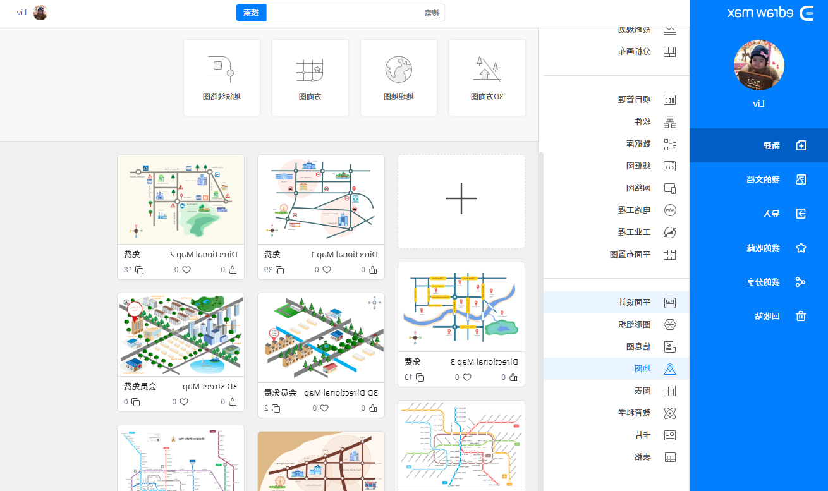
Task: Select the 数据库 category icon
Action: (x=670, y=144)
